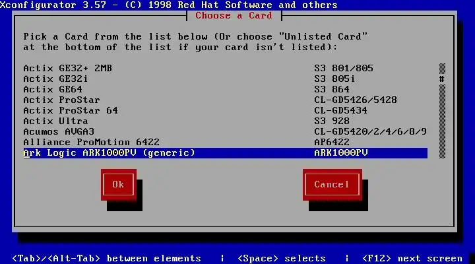Pick the Actix ProStar 64 card row
This screenshot has height=264, width=475.
pyautogui.click(x=226, y=111)
